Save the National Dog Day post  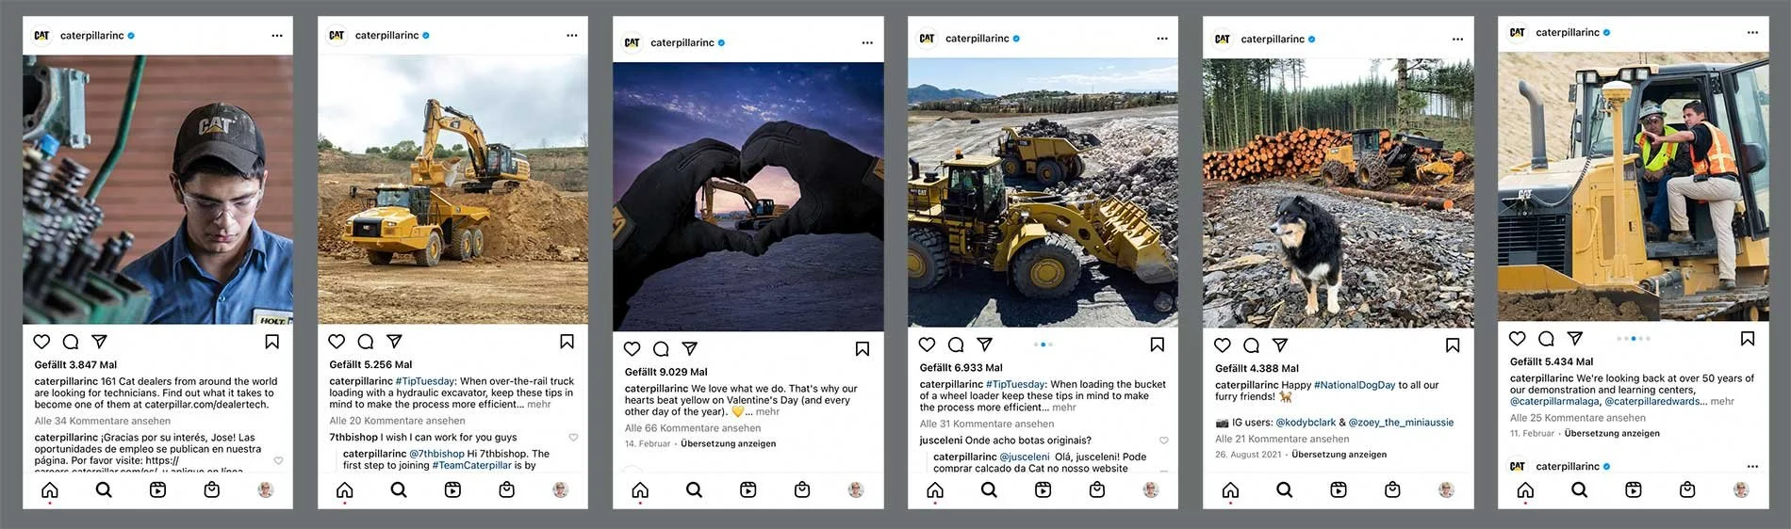pyautogui.click(x=1453, y=345)
